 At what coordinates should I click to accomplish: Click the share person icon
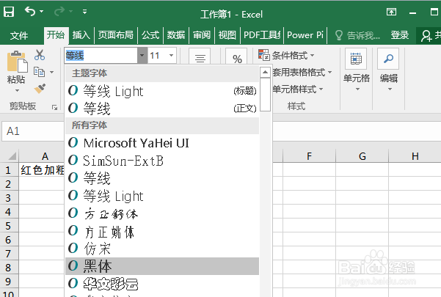(426, 36)
